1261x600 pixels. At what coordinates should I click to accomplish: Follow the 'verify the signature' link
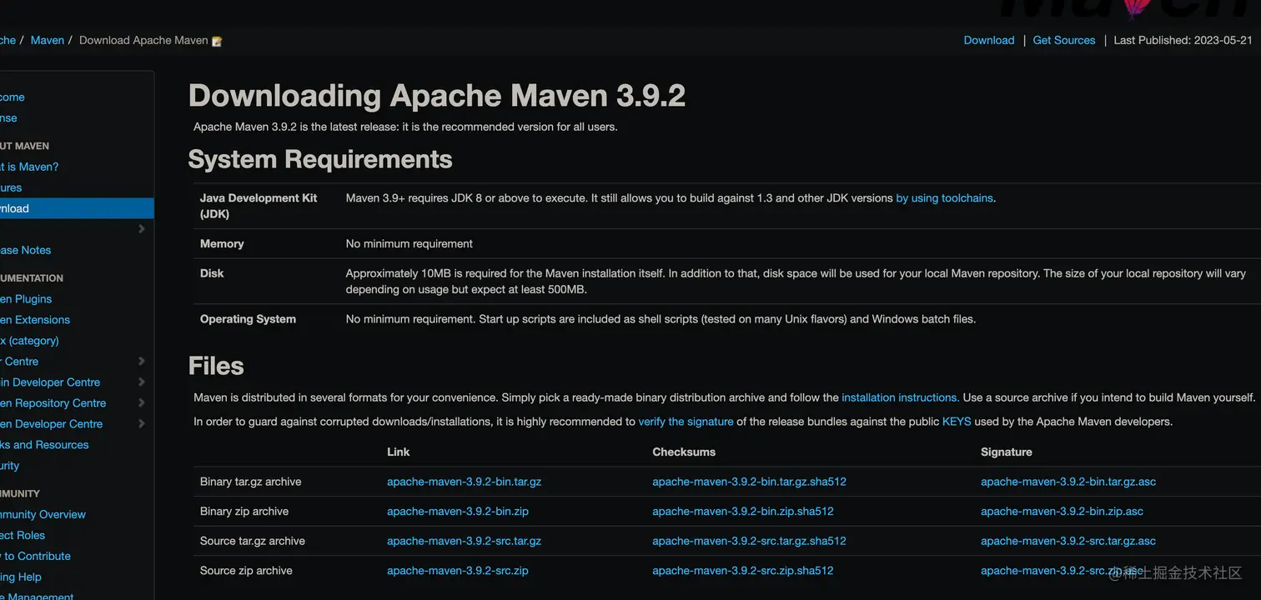686,422
